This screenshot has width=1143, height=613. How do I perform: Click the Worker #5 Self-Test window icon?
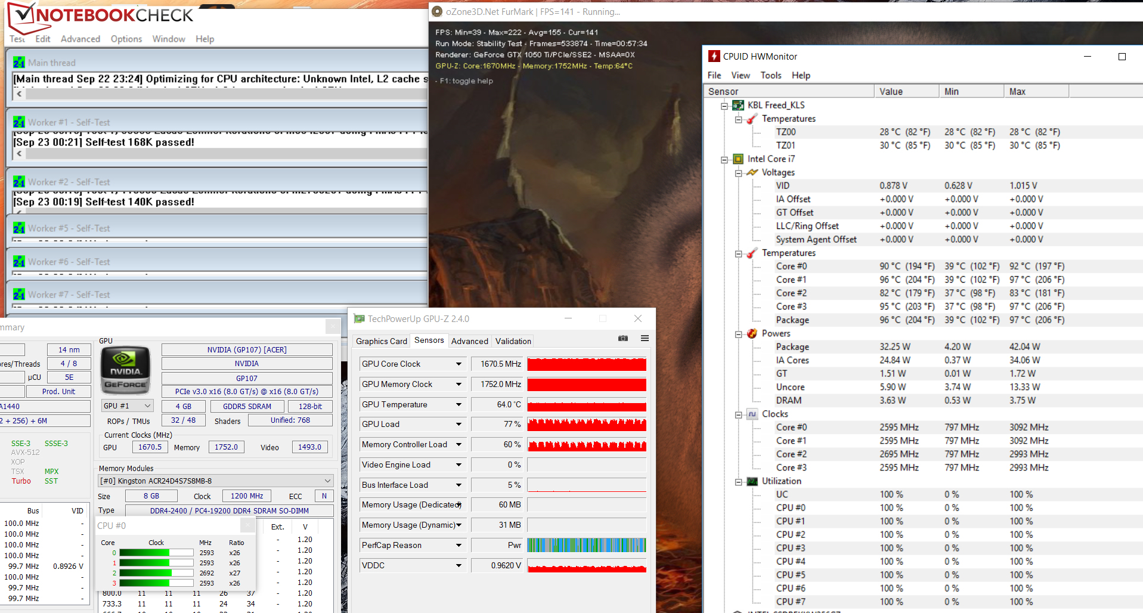19,228
